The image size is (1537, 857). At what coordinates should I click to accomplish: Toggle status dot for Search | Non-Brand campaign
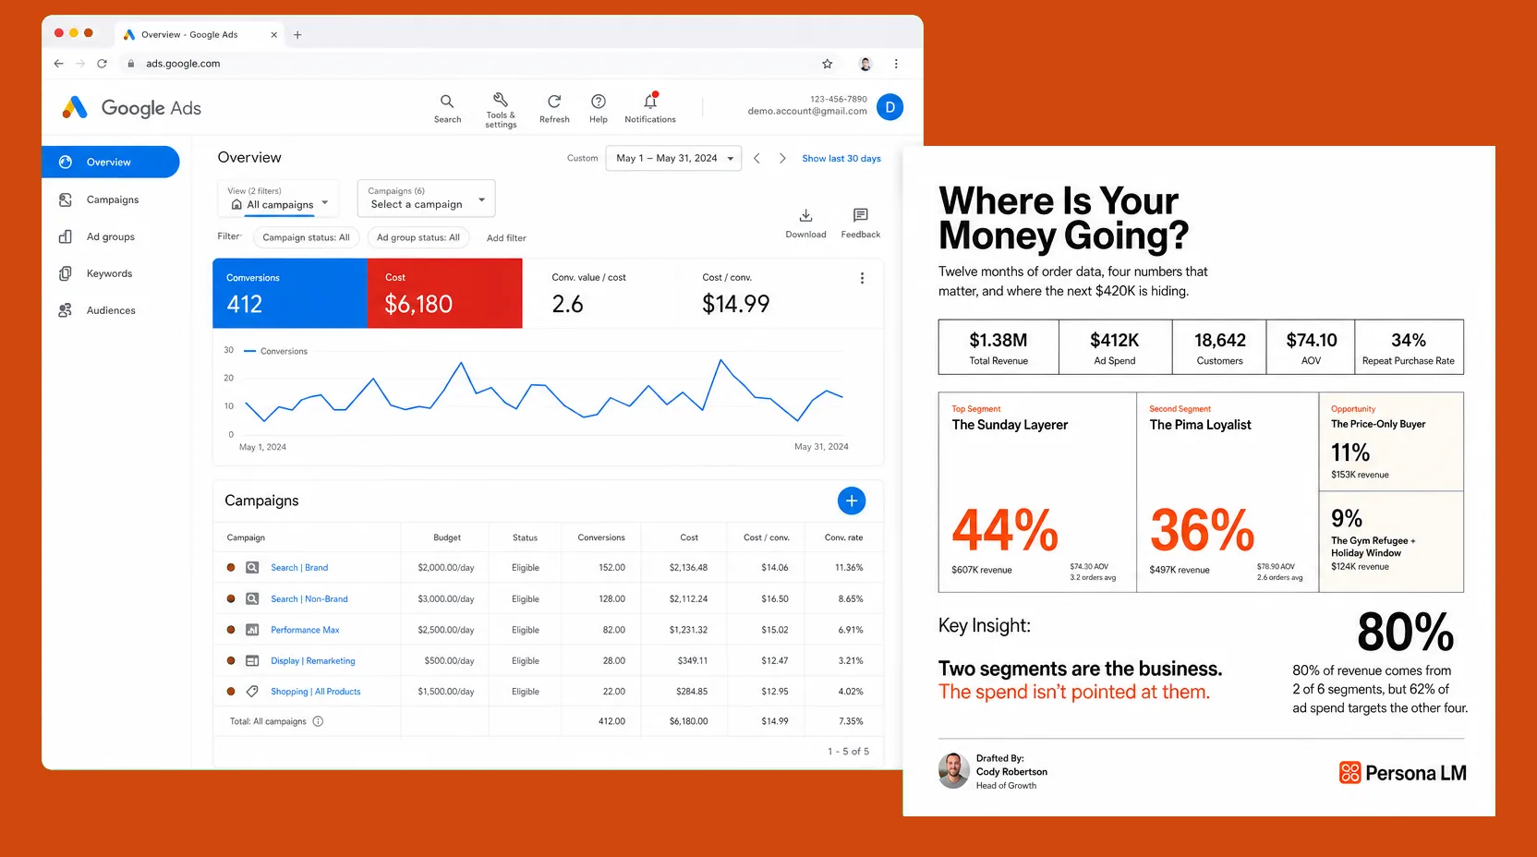pos(231,598)
